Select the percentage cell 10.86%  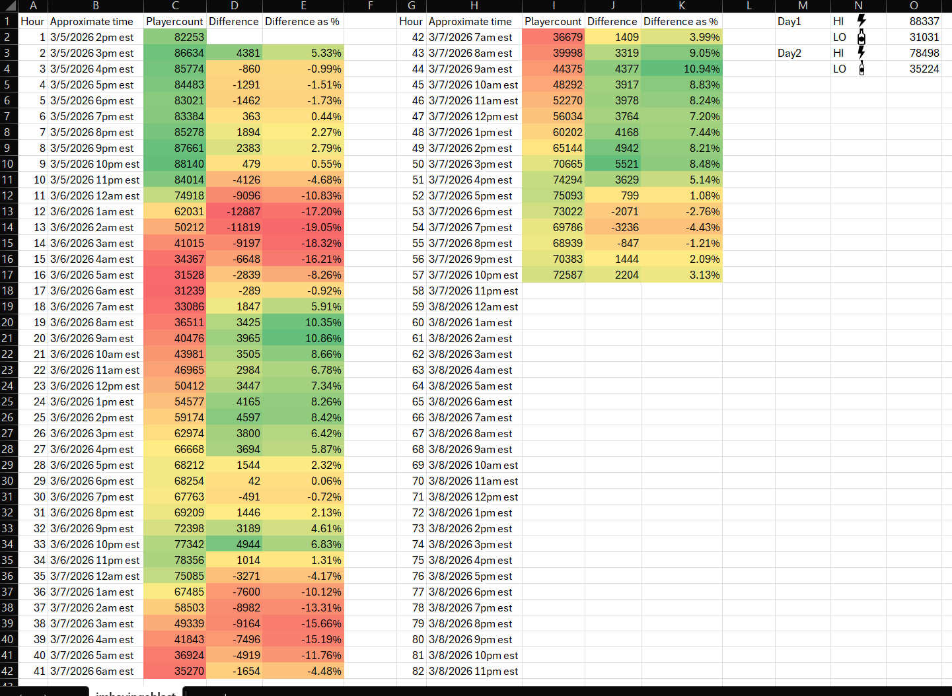[x=303, y=338]
